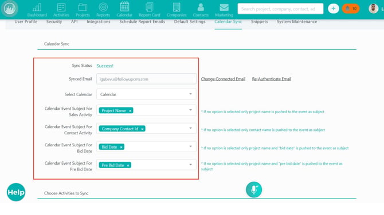Expand the Pre Bid Date subject dropdown arrow

coord(190,165)
